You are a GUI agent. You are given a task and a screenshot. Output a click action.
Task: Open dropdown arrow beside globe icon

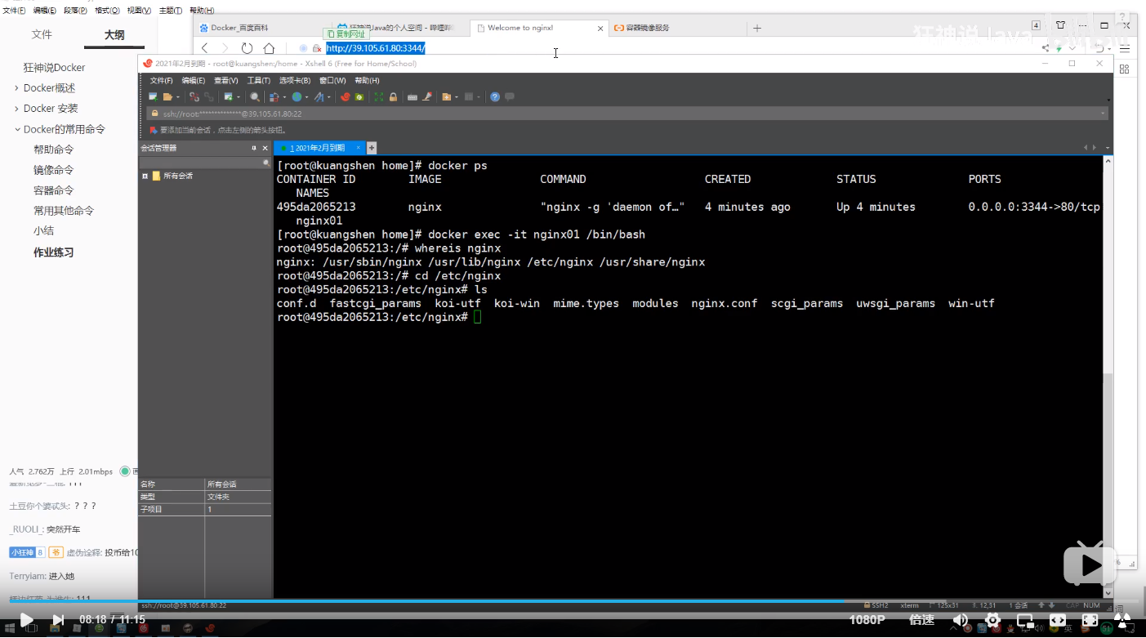tap(306, 96)
